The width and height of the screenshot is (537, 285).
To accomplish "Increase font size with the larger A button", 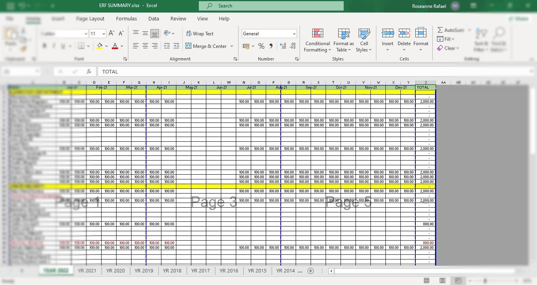I will coord(111,33).
